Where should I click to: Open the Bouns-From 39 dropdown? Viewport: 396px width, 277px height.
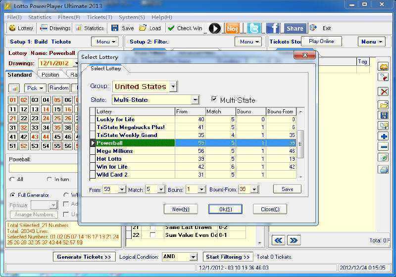[x=254, y=189]
